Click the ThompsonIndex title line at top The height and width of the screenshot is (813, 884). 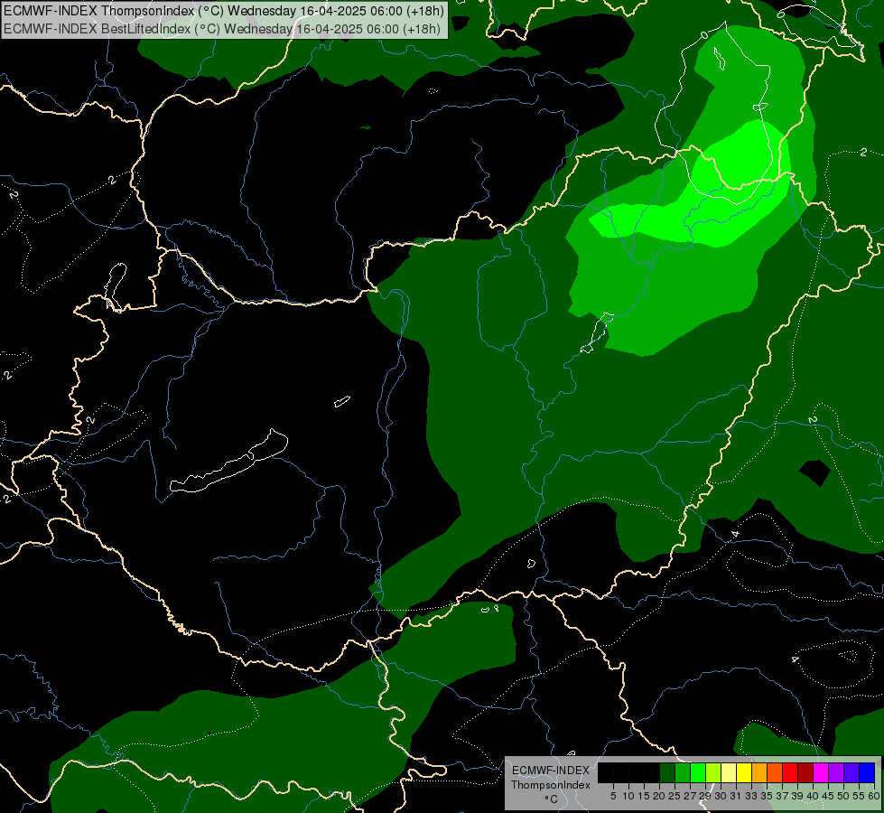pyautogui.click(x=224, y=10)
